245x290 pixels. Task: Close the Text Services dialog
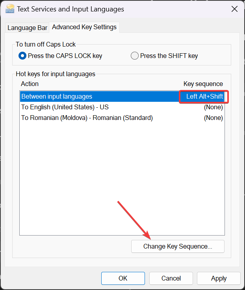click(234, 9)
